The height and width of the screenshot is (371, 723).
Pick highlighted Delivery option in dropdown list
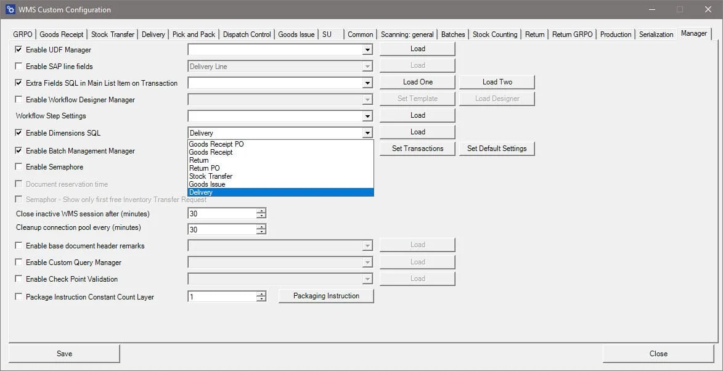tap(280, 192)
